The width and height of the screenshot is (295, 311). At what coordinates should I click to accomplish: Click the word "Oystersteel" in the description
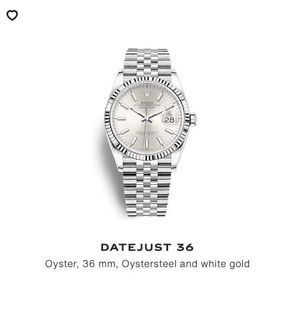point(149,264)
